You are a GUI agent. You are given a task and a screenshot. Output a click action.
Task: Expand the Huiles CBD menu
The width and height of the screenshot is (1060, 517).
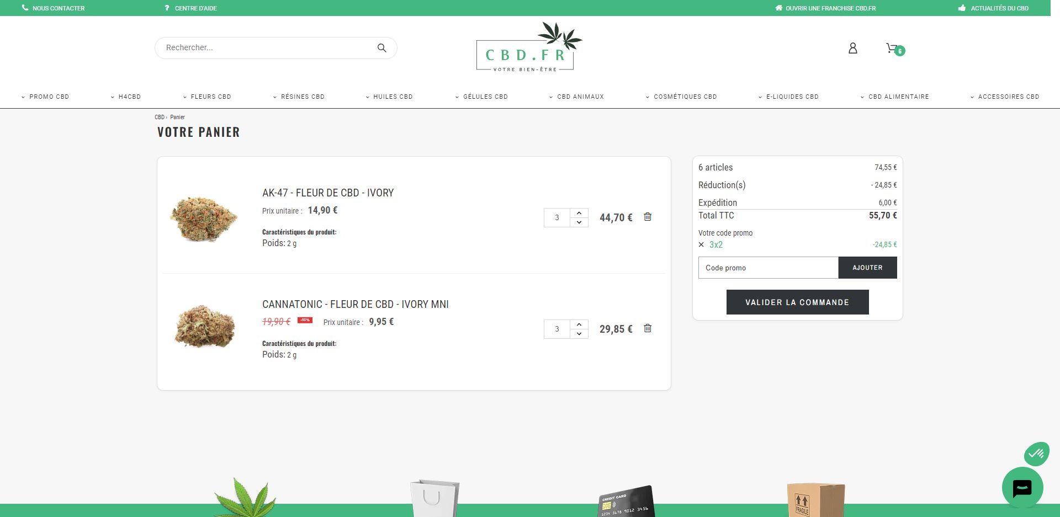click(389, 97)
